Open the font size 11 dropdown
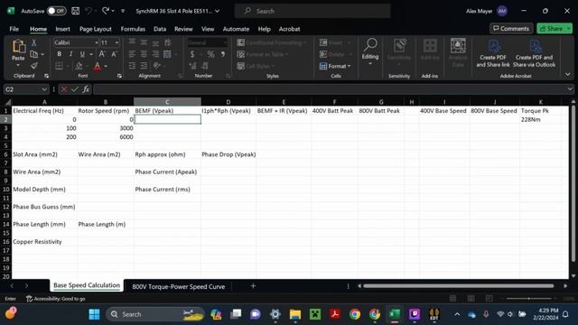The width and height of the screenshot is (578, 325). pos(117,42)
